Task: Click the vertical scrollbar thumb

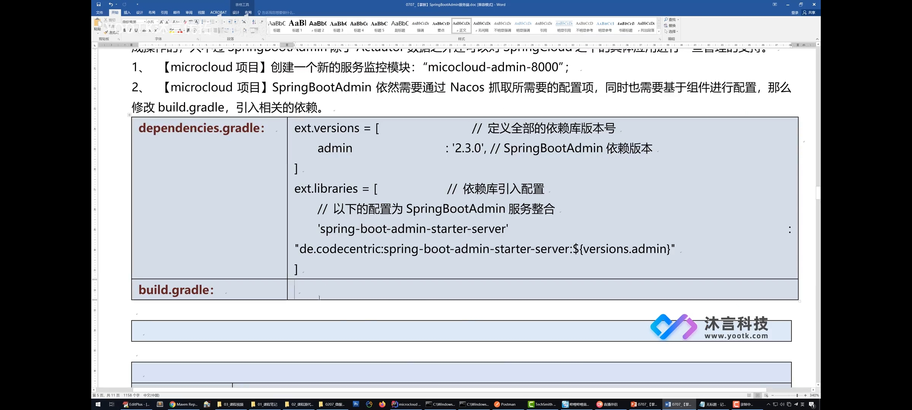Action: click(x=818, y=193)
